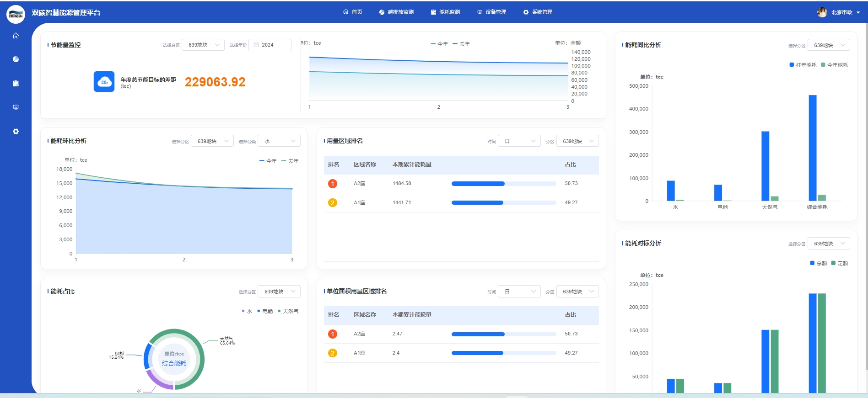Open 日 time dropdown in 用量区域排名
The image size is (868, 398).
point(519,141)
